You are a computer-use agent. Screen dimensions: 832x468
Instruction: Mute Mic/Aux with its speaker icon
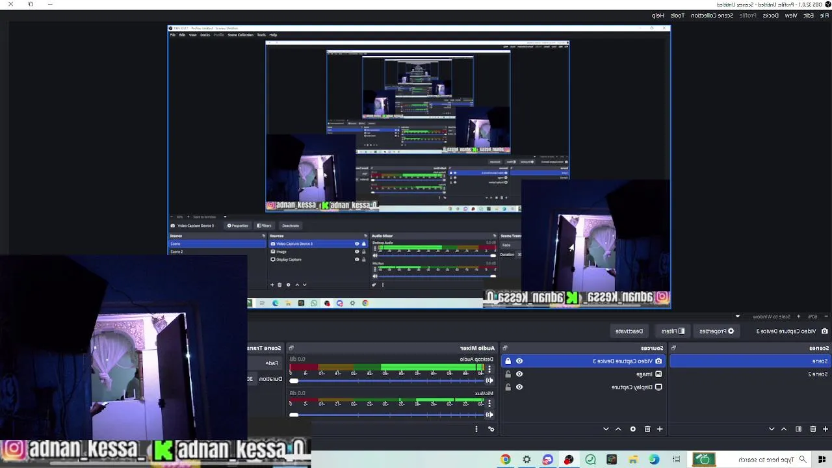pos(489,415)
